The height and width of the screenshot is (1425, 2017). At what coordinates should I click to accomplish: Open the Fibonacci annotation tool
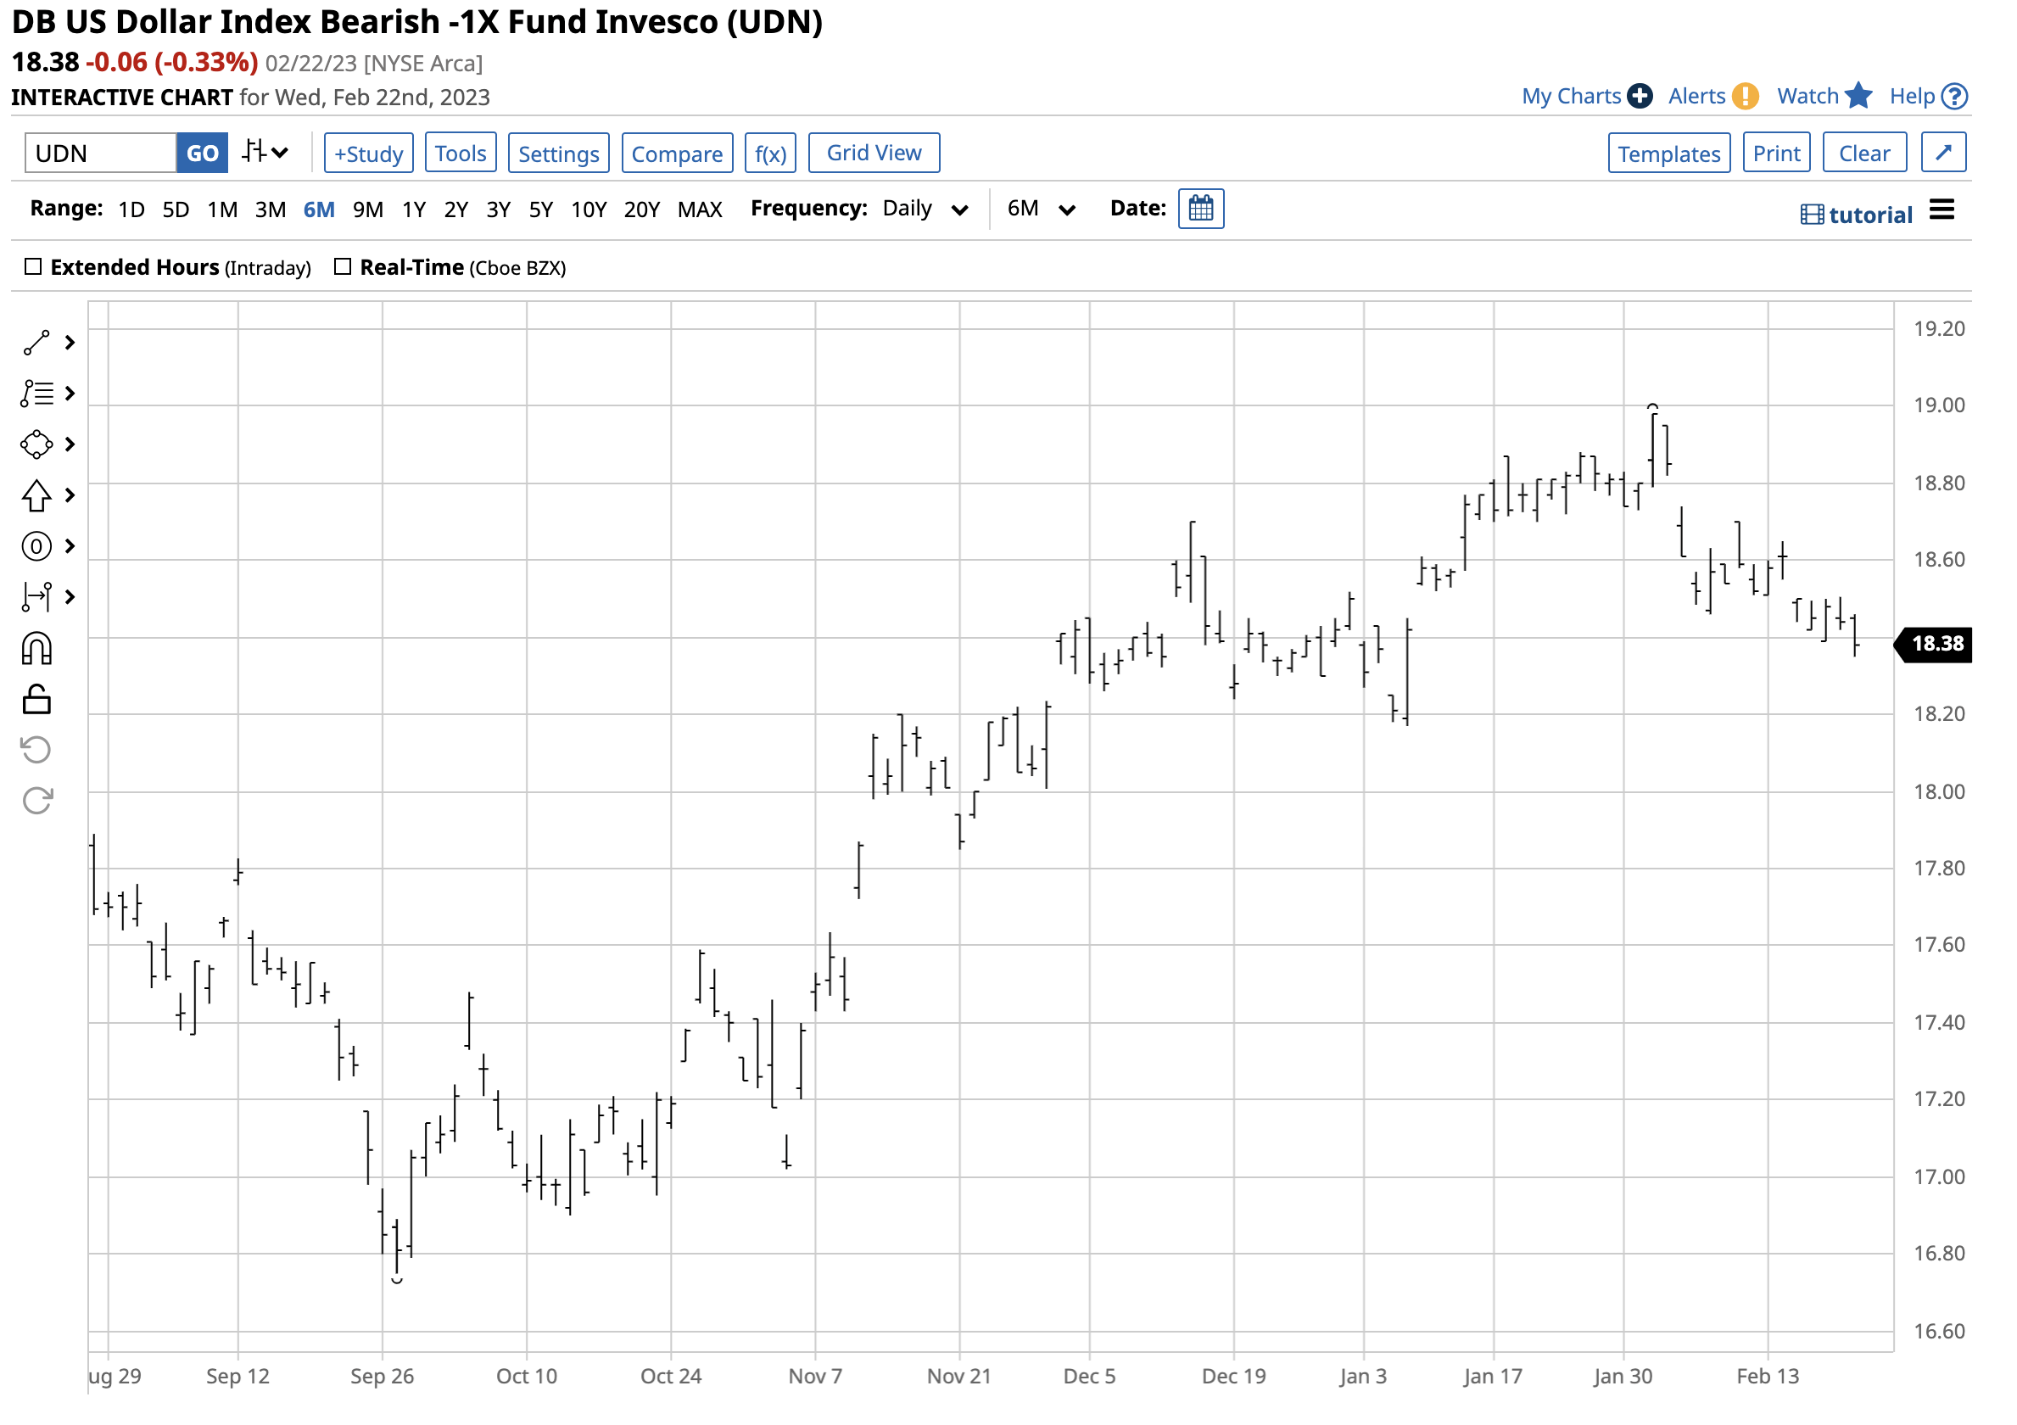[35, 394]
